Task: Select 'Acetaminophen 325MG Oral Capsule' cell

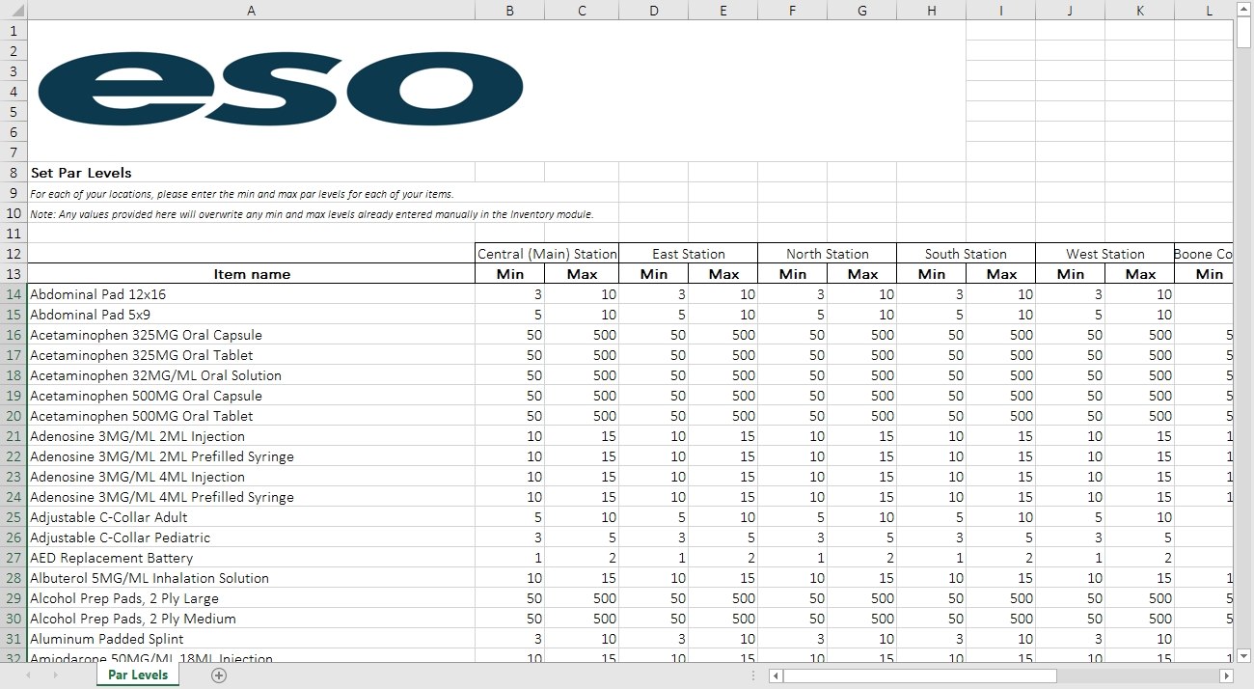Action: [251, 335]
